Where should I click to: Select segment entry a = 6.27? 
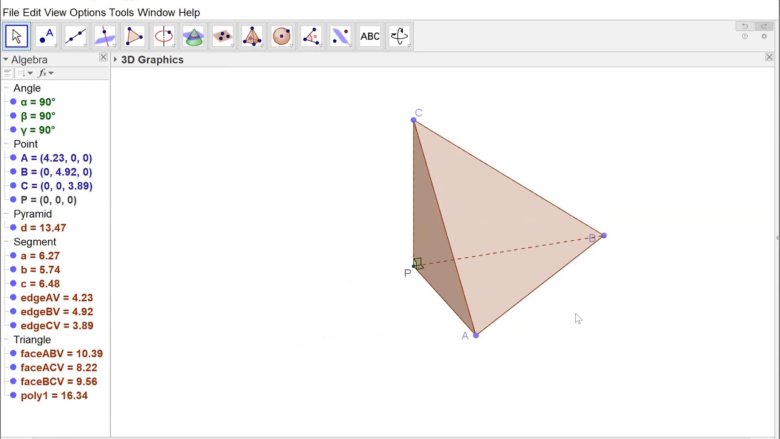click(x=40, y=256)
